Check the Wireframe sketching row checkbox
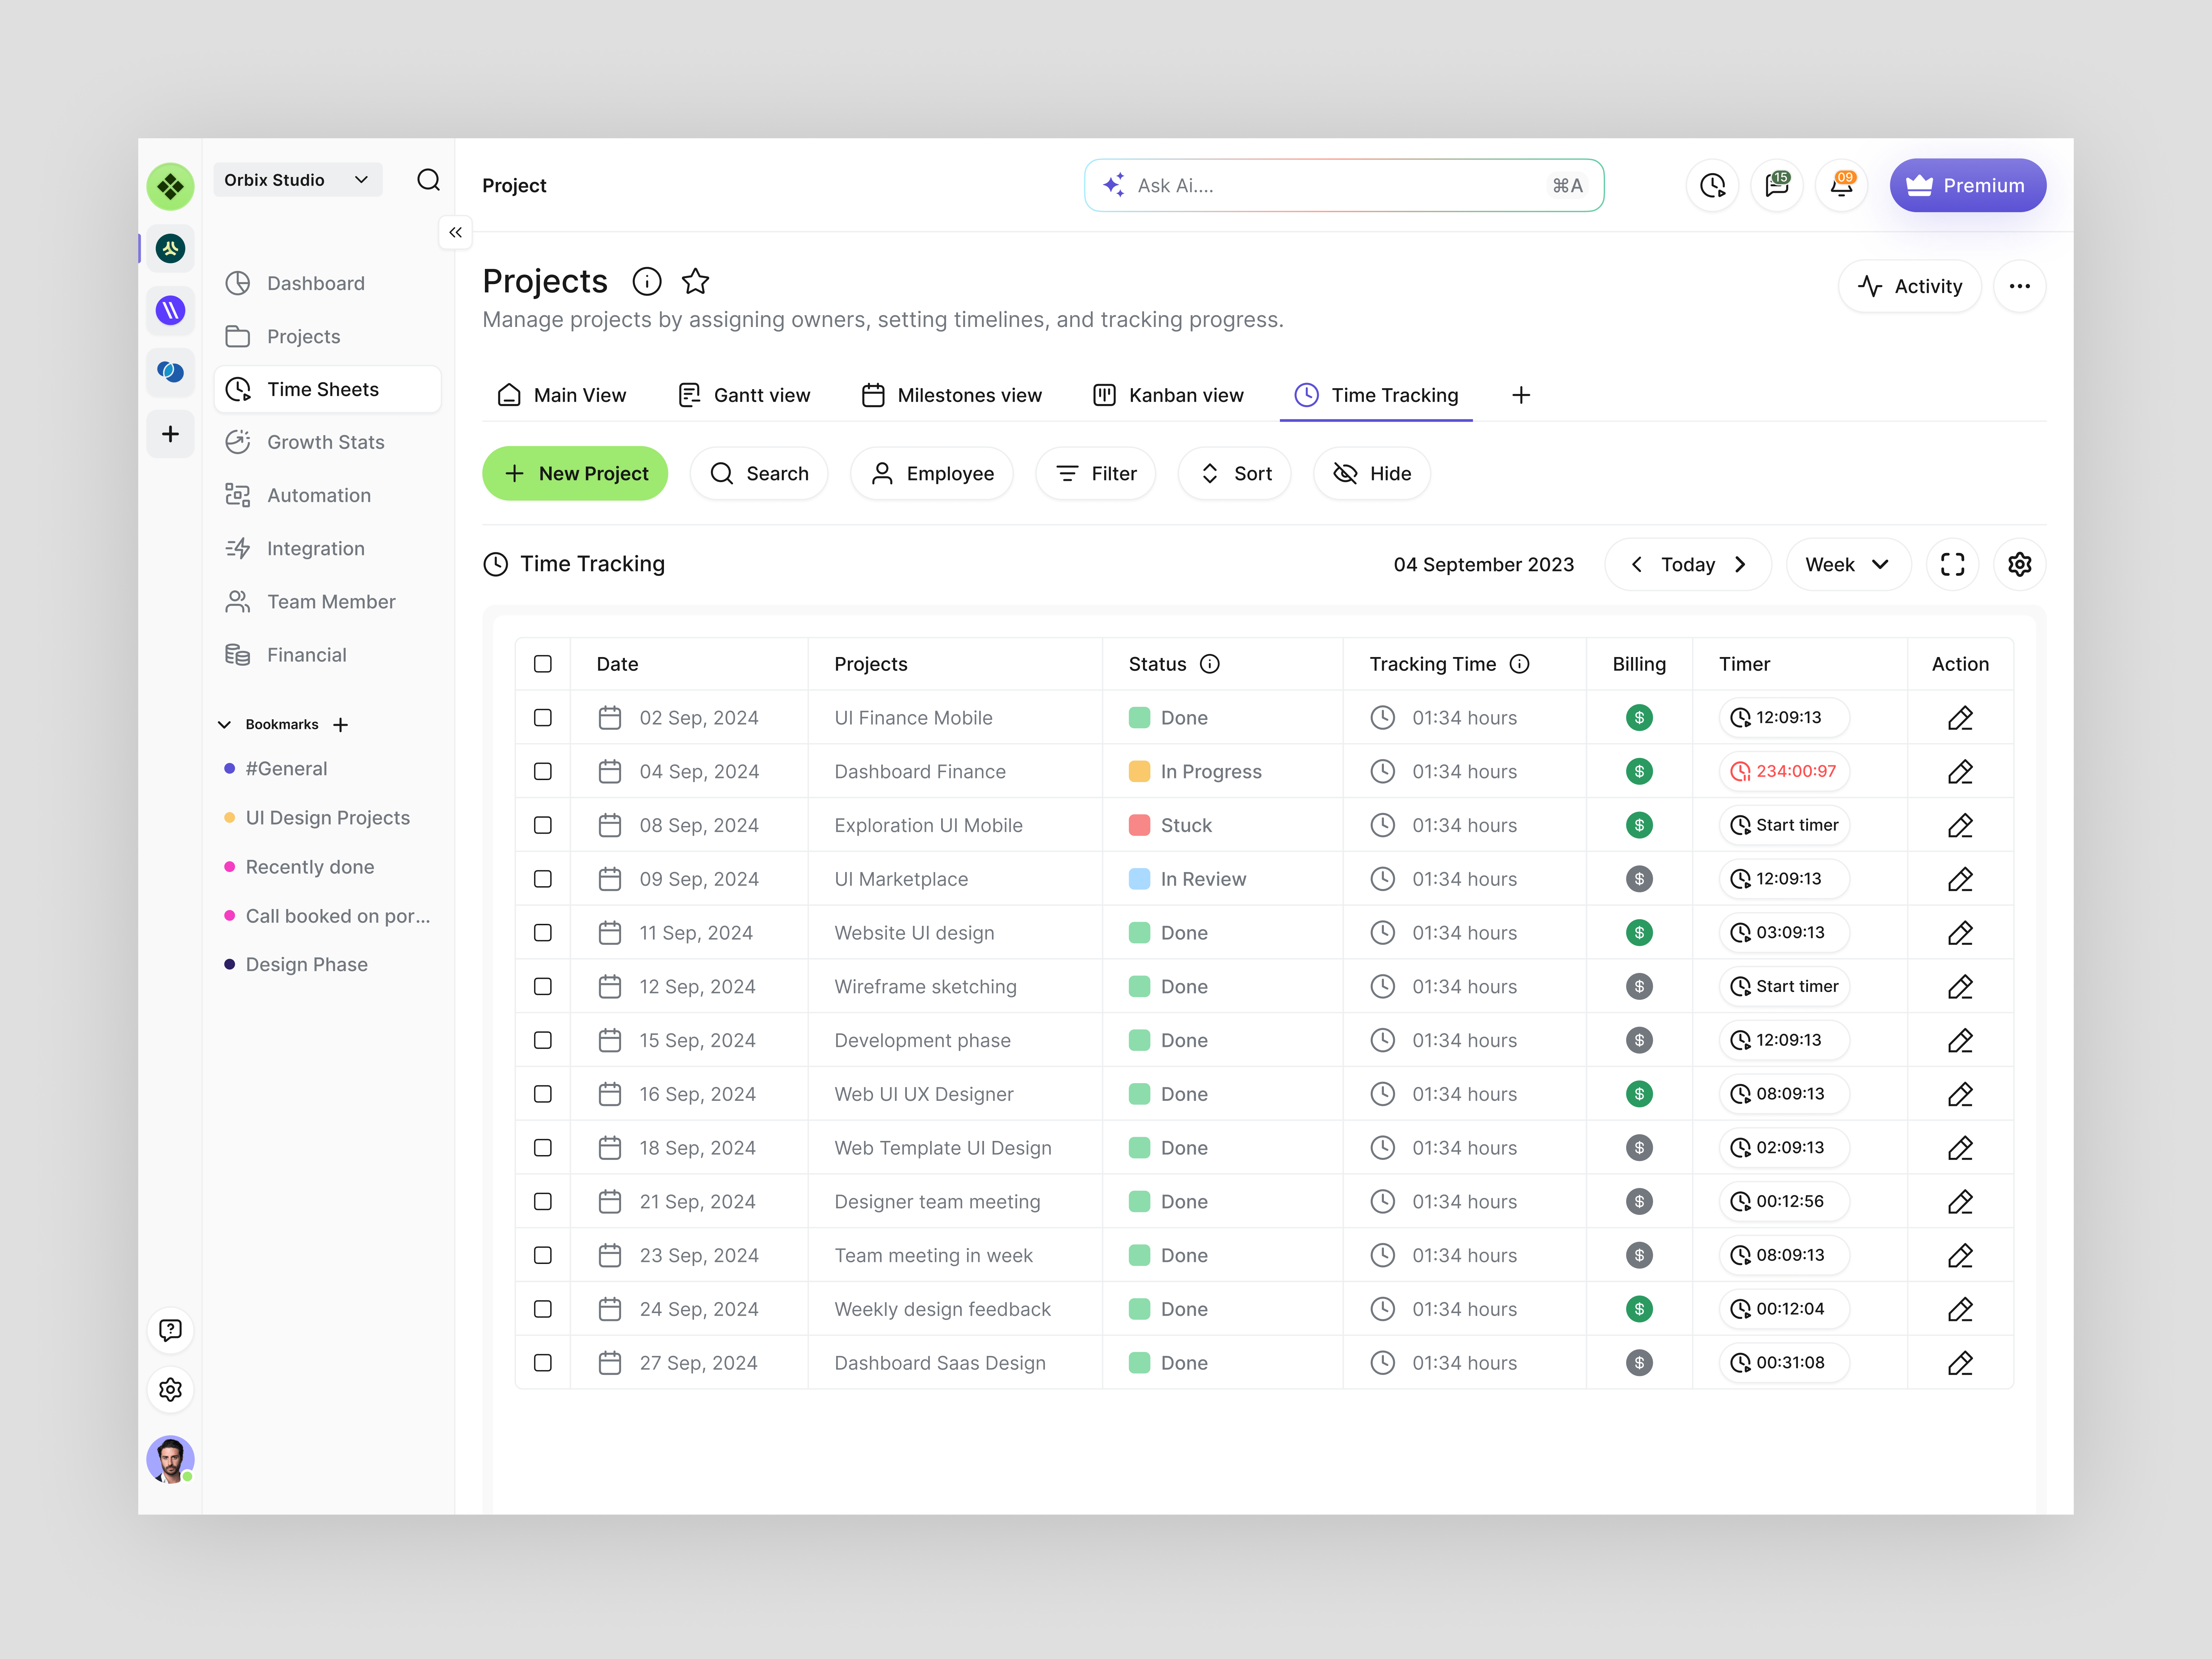This screenshot has height=1659, width=2212. pos(543,986)
